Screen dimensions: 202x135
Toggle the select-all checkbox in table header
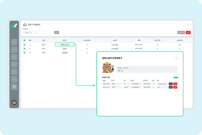tap(24, 40)
